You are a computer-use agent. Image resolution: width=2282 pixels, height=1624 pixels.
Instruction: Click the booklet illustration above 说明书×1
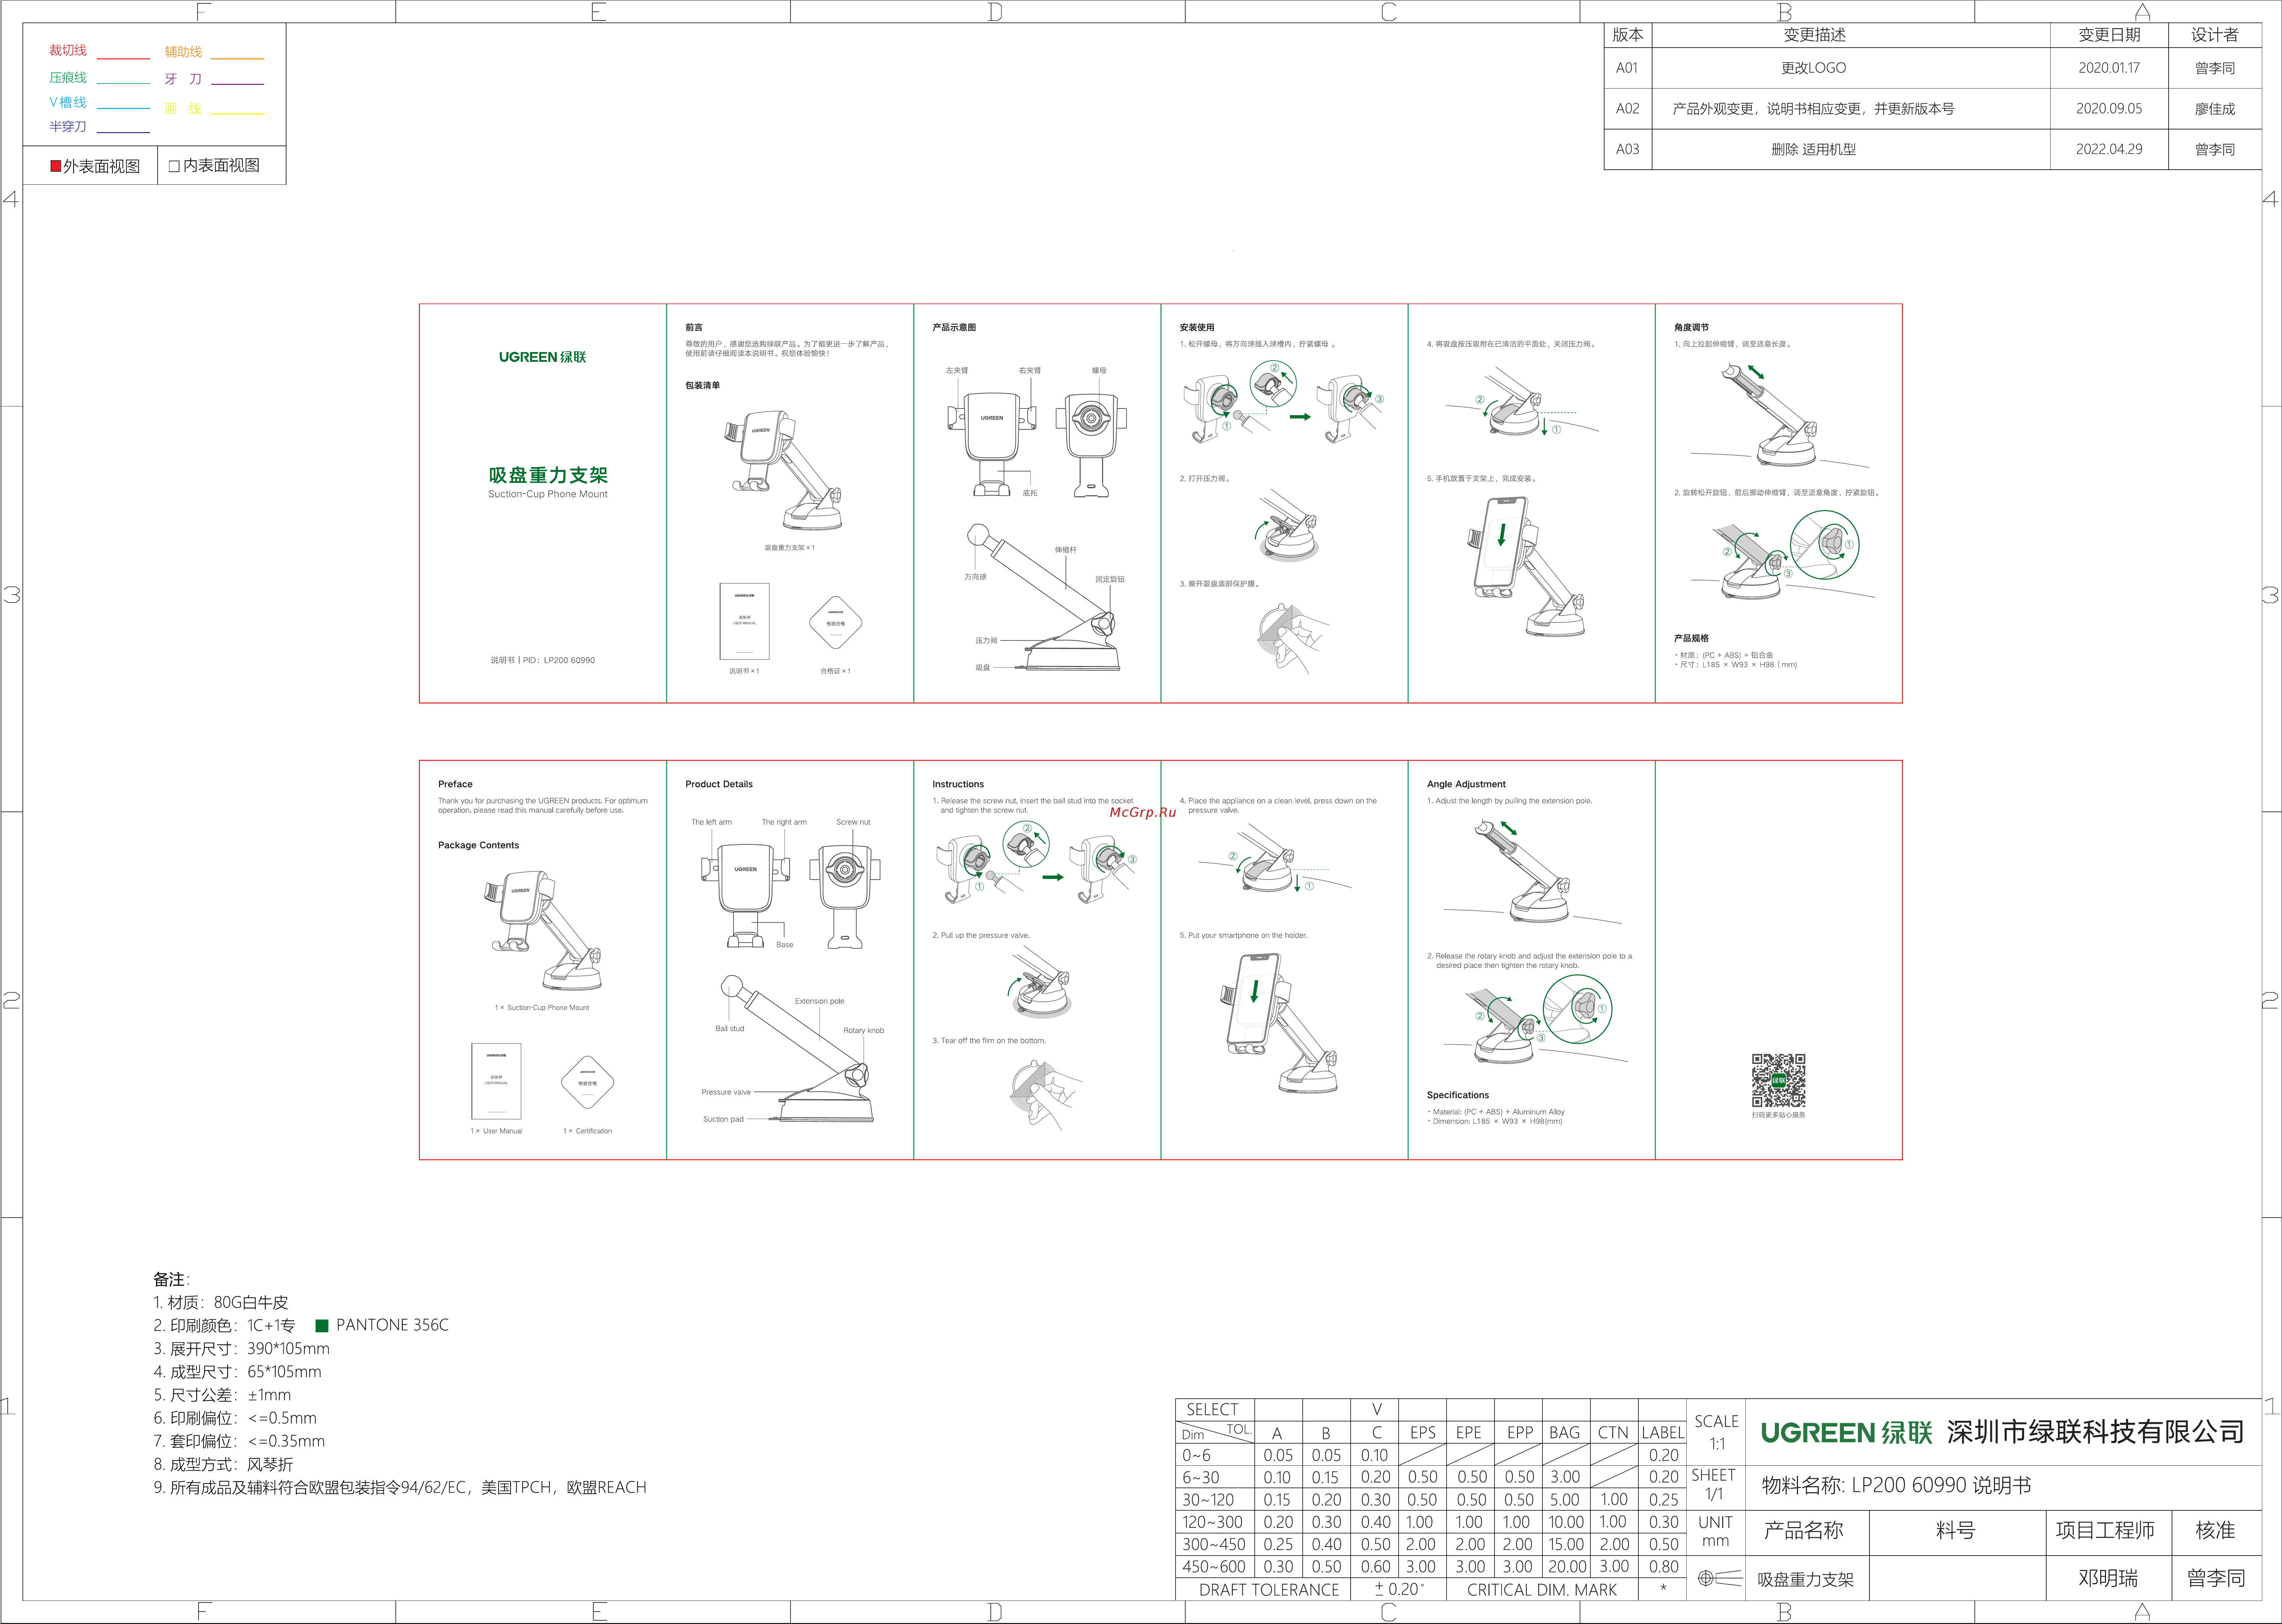[744, 621]
